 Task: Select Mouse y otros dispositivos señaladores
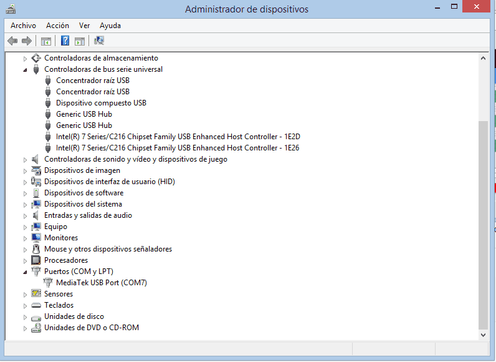108,249
